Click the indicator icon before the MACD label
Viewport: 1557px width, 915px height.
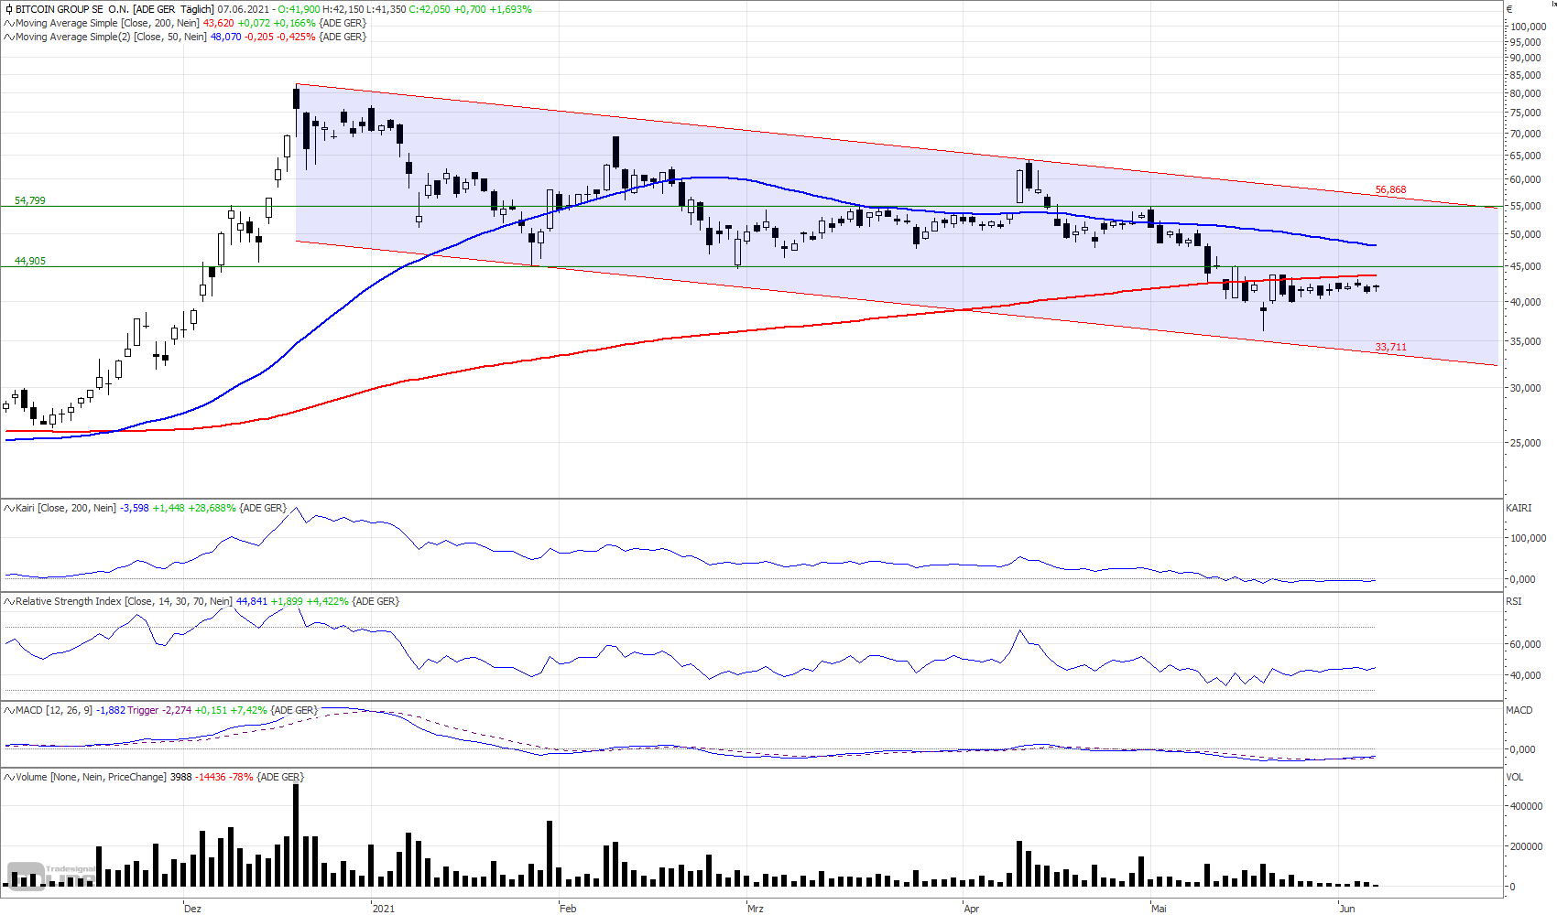point(9,710)
